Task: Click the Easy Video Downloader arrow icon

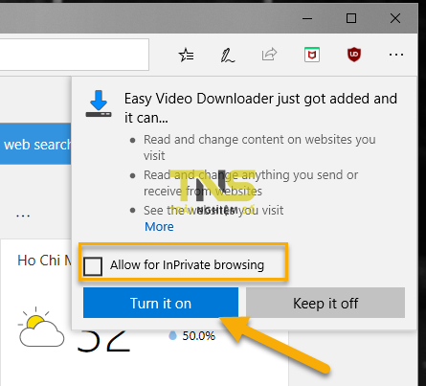Action: [x=99, y=103]
